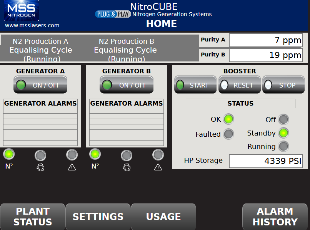Click Generator B recycle arrows symbol
310x230 pixels.
tap(127, 167)
